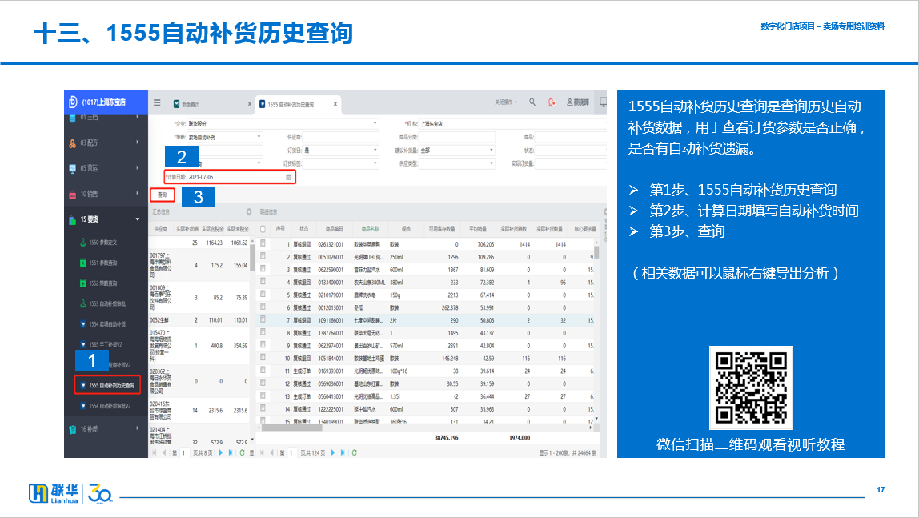Expand the 16 补差 sidebar group

click(138, 429)
